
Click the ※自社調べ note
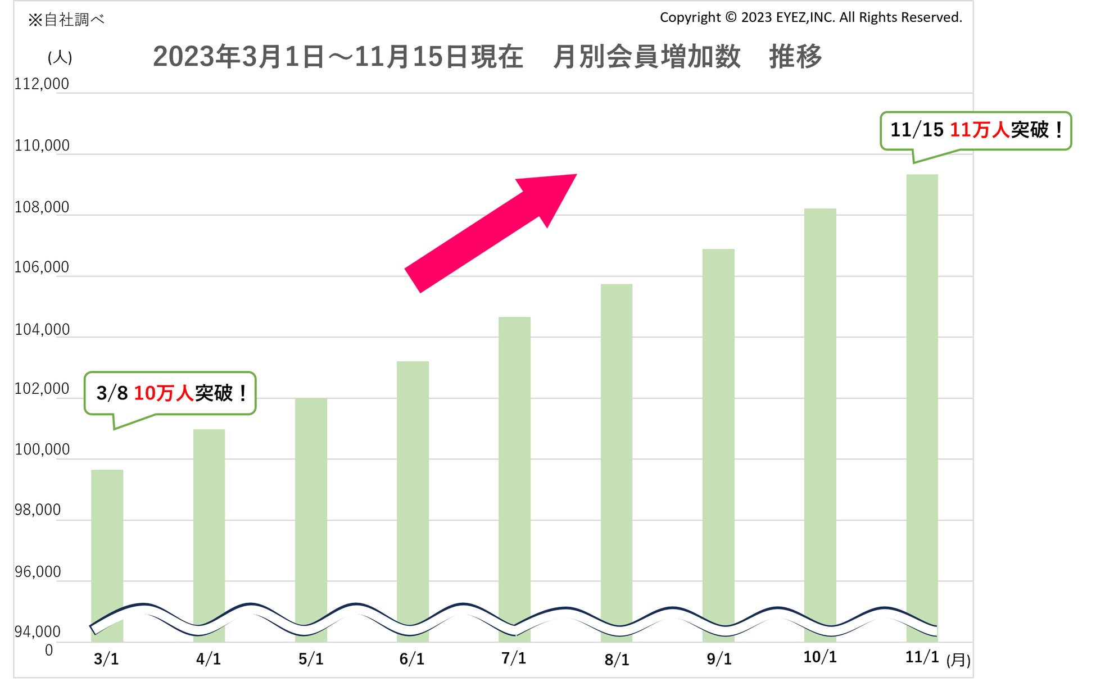click(66, 20)
